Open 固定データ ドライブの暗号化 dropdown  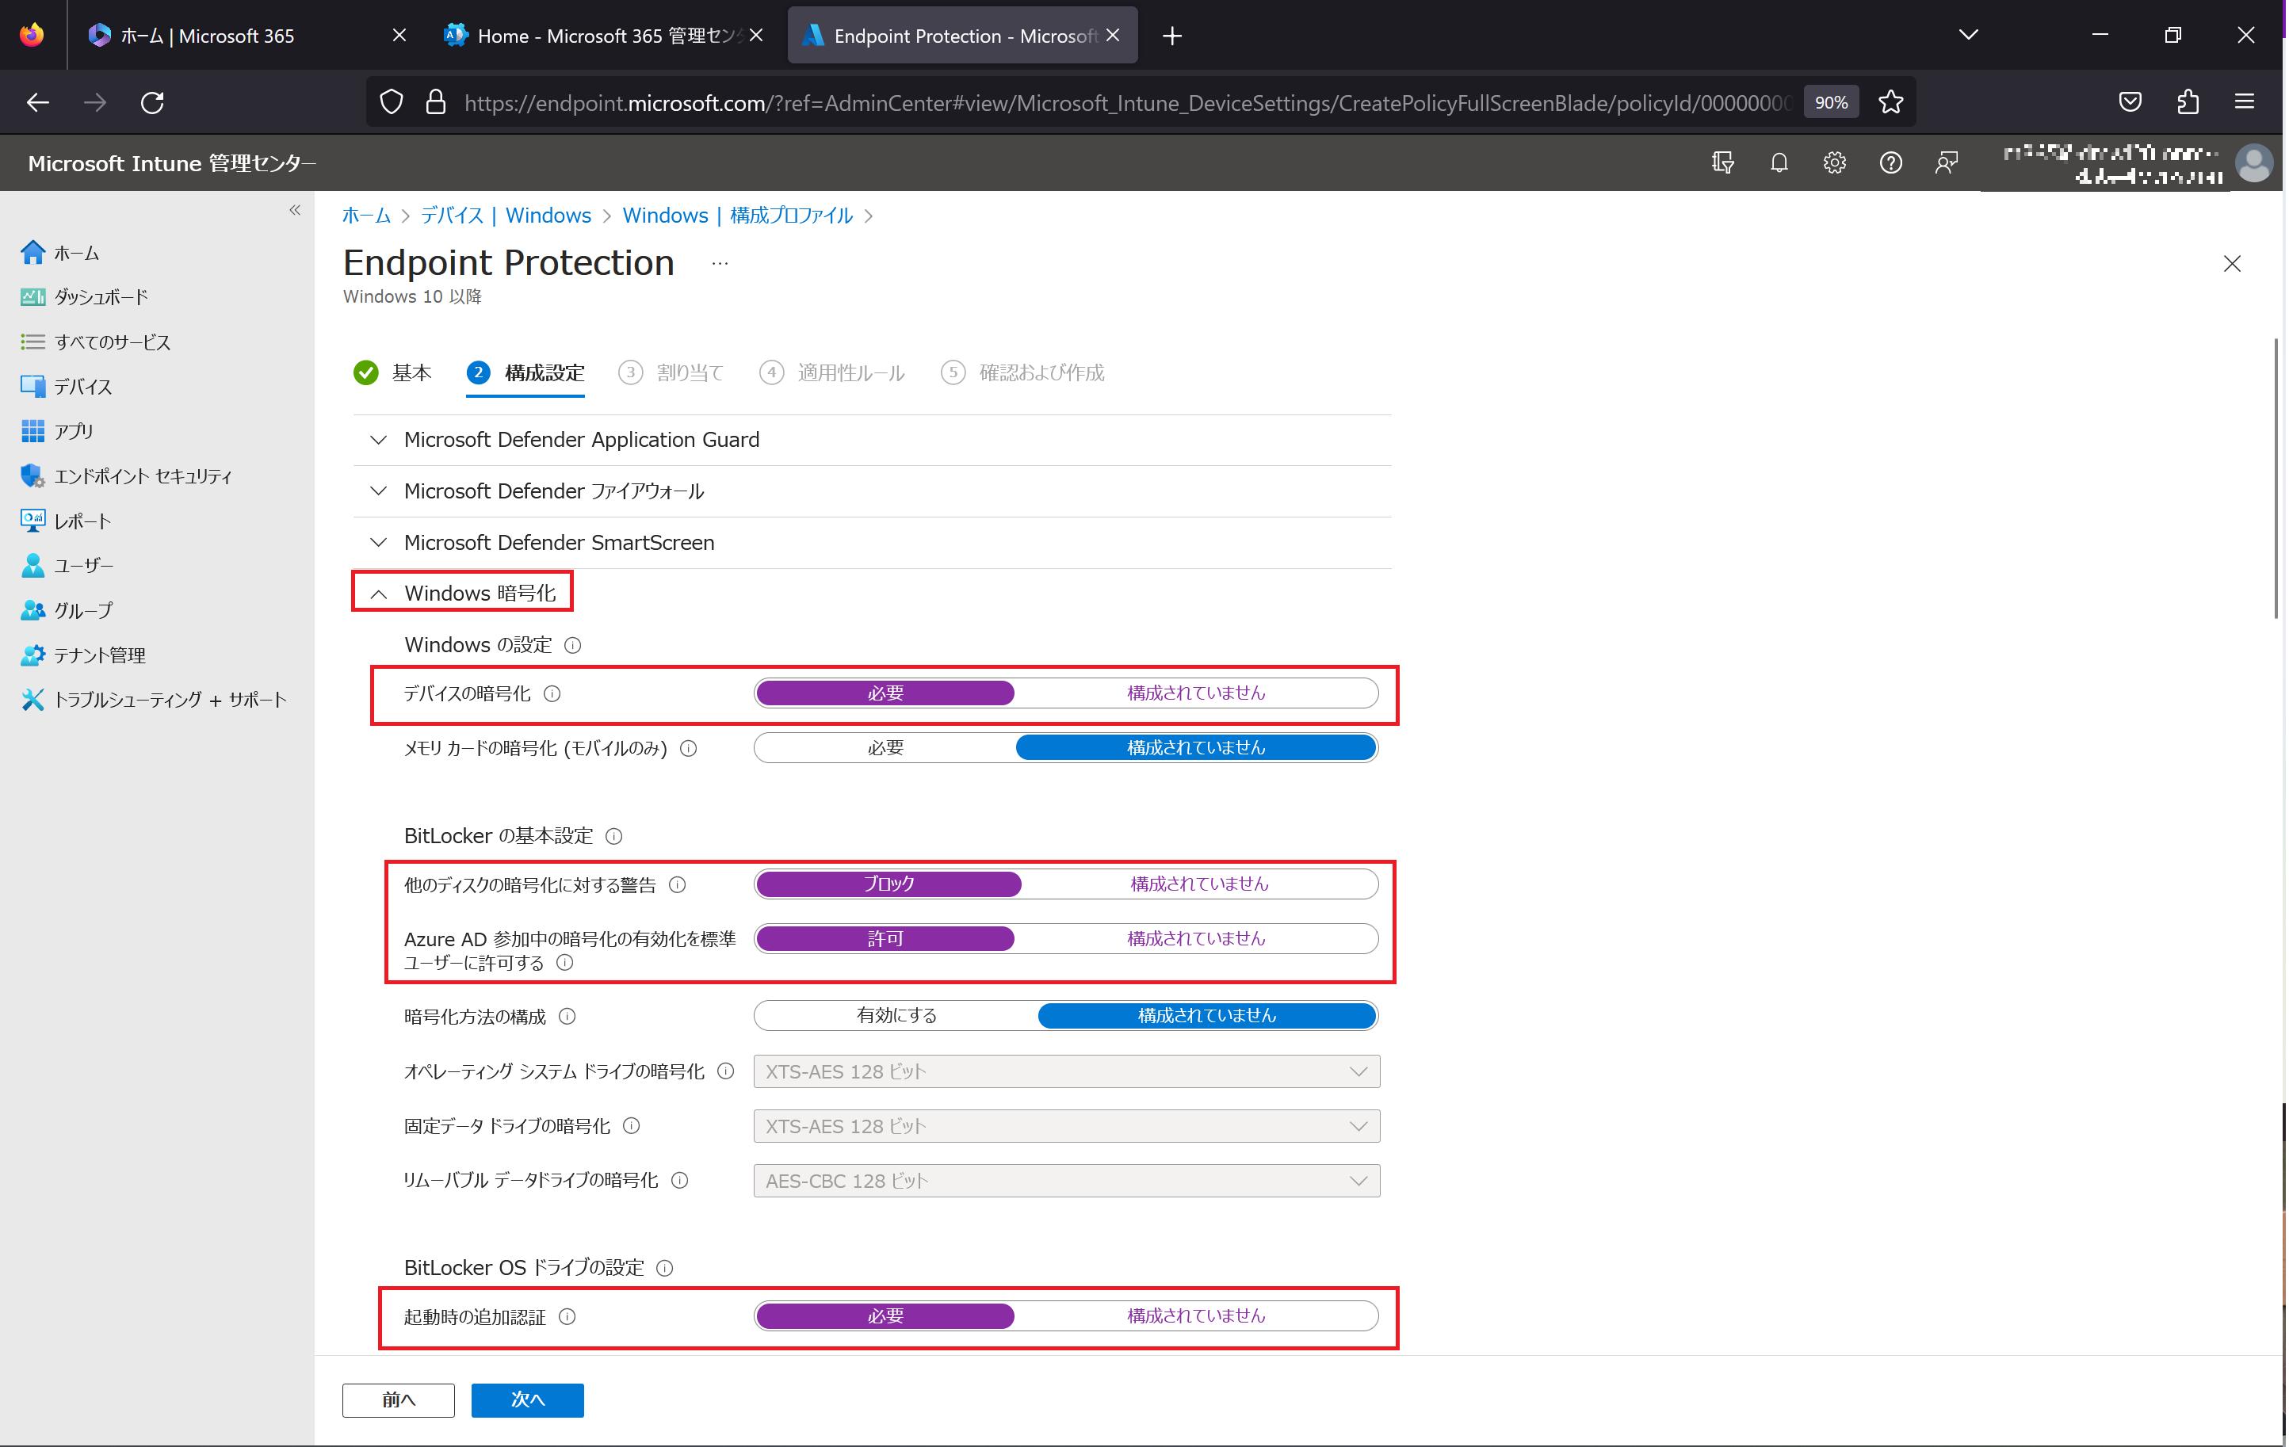click(1067, 1126)
